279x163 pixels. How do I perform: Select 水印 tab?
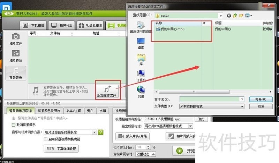103,111
